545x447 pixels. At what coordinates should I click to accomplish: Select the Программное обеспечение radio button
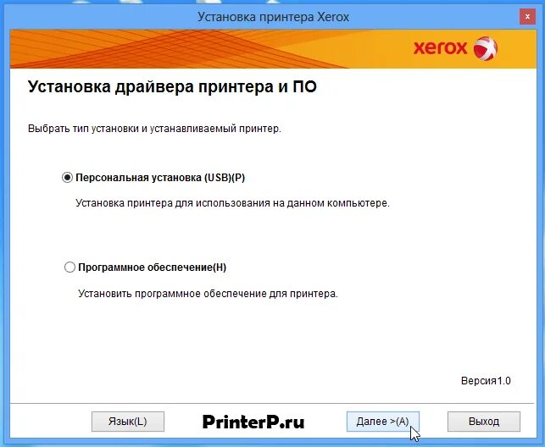click(70, 268)
